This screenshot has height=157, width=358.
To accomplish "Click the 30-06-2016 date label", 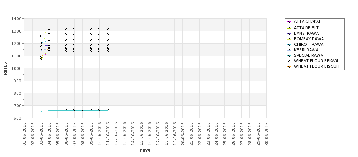I will (x=267, y=134).
